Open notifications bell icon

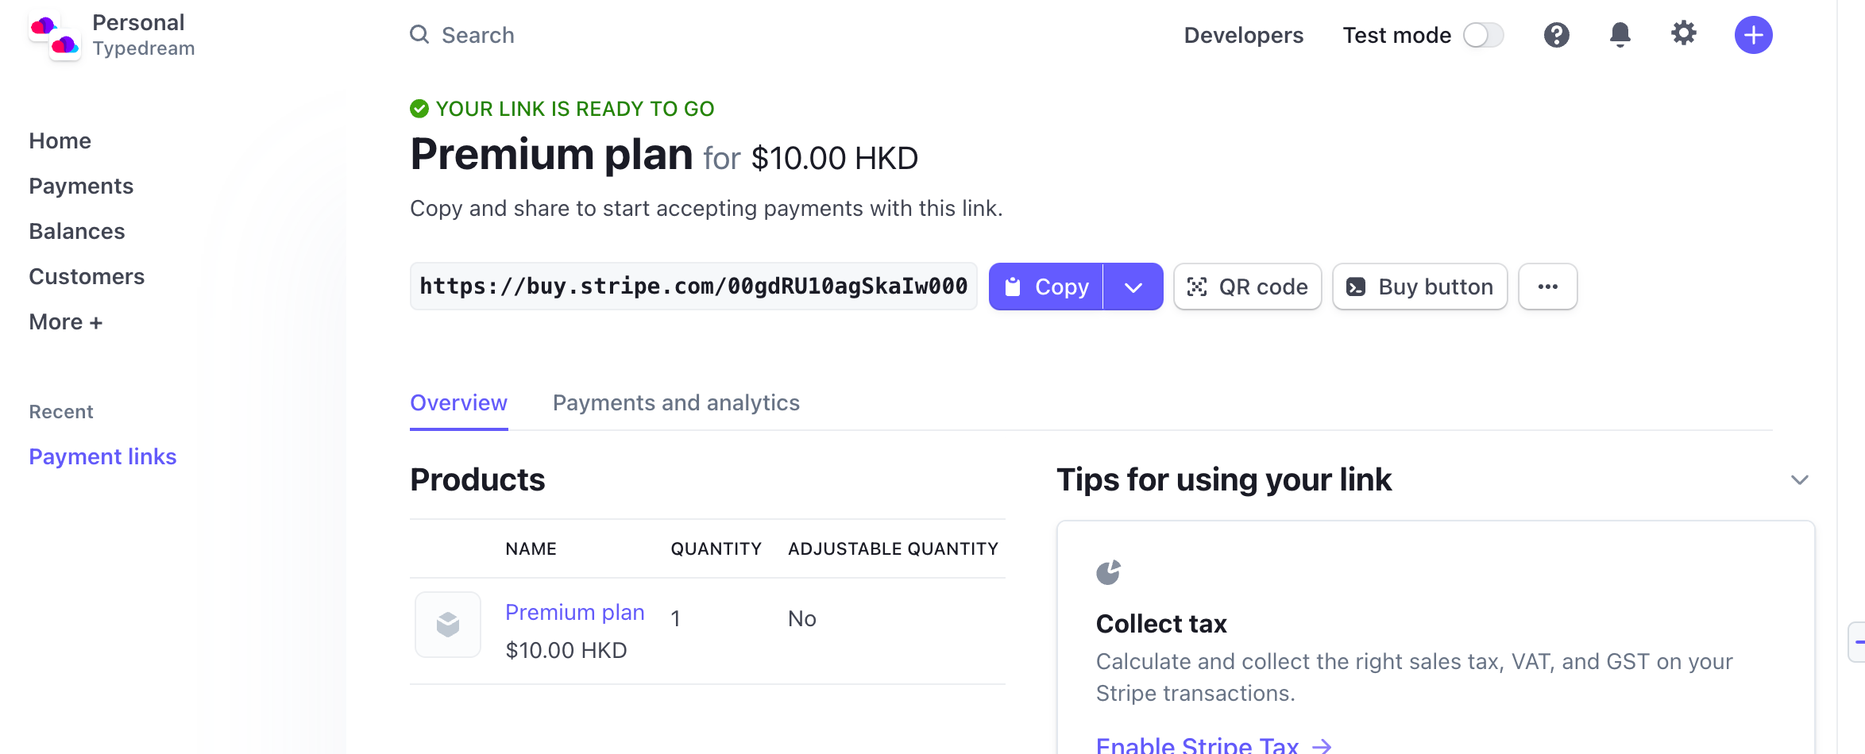coord(1620,35)
